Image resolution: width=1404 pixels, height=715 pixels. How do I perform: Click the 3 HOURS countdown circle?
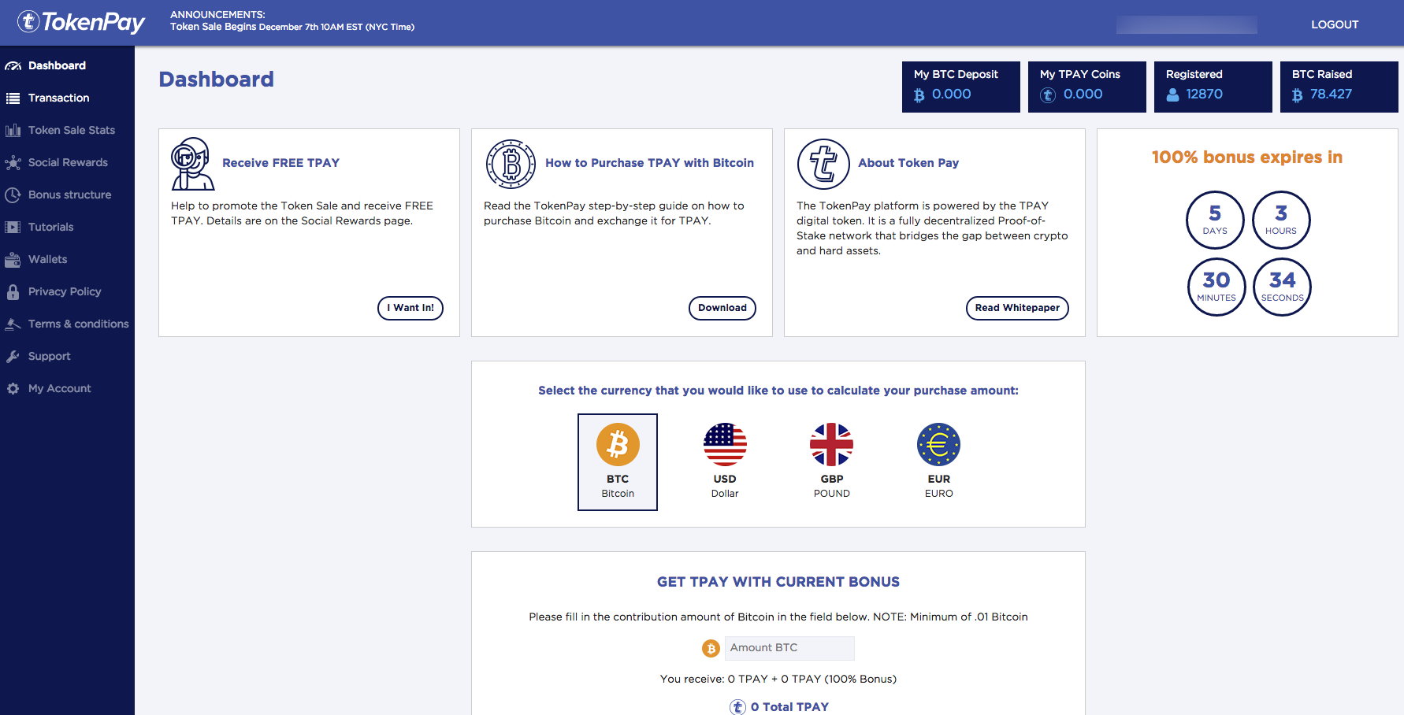pos(1281,220)
